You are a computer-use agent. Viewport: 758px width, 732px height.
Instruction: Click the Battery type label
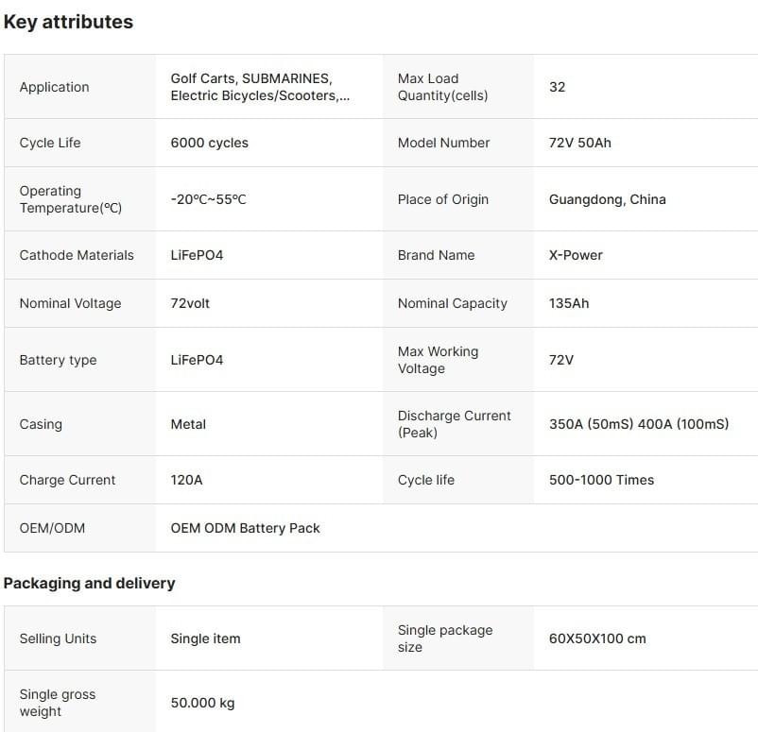(58, 360)
